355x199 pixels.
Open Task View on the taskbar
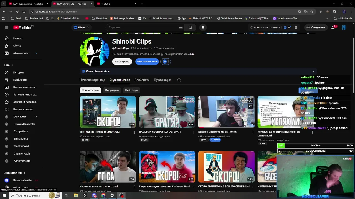(x=67, y=195)
